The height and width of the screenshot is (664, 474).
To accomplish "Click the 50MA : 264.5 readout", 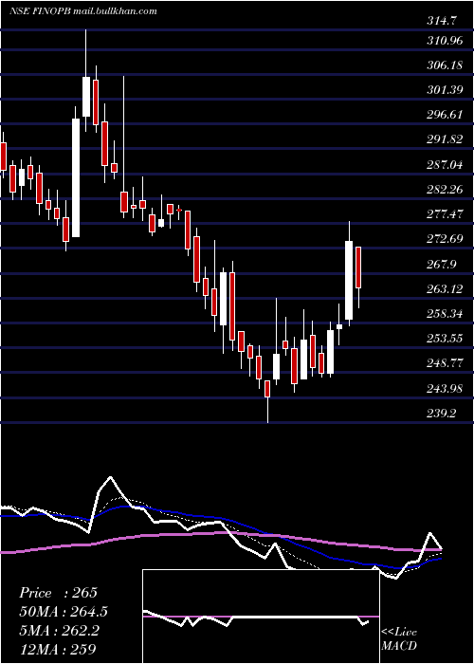I will point(64,612).
